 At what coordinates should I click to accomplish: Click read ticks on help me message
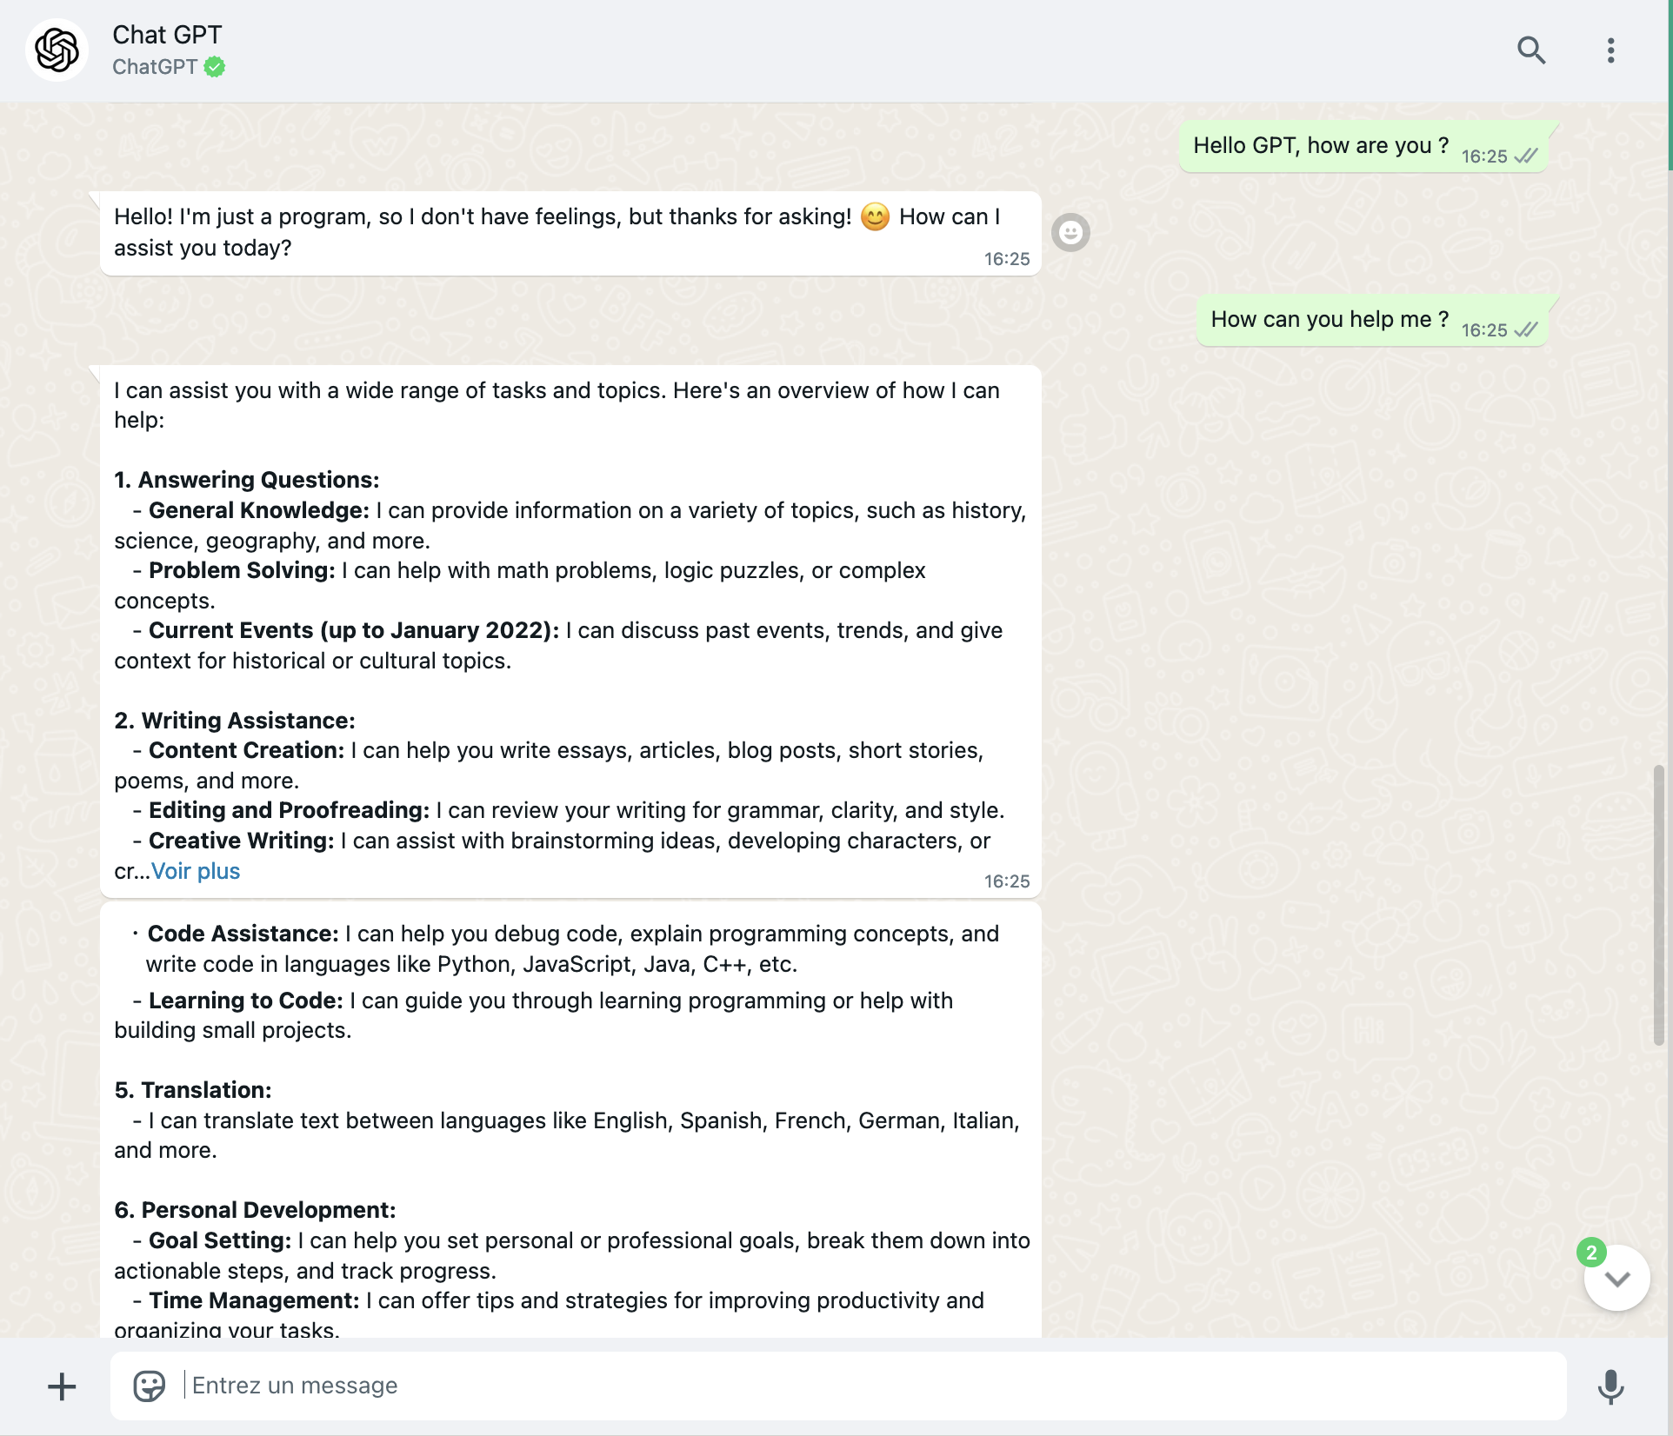(1526, 330)
